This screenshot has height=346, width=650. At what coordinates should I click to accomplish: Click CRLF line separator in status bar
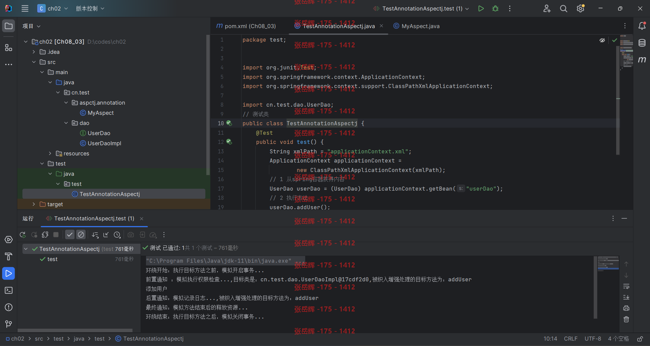(x=571, y=339)
